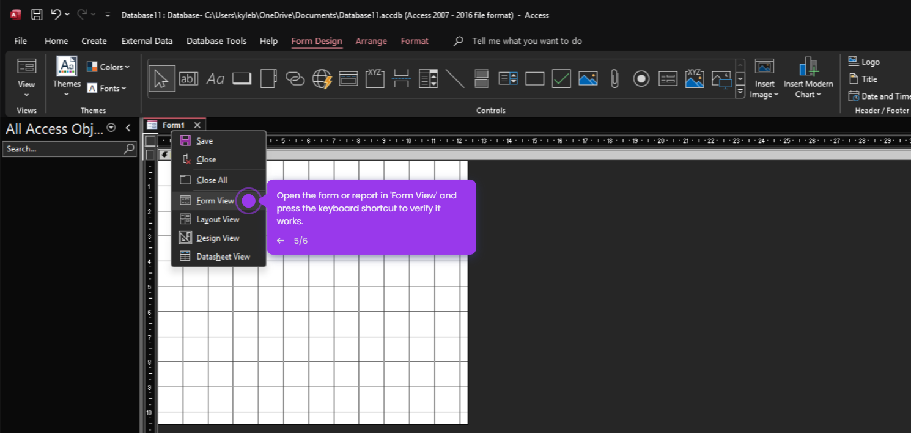Viewport: 911px width, 433px height.
Task: Select the Option Button control icon
Action: point(641,78)
